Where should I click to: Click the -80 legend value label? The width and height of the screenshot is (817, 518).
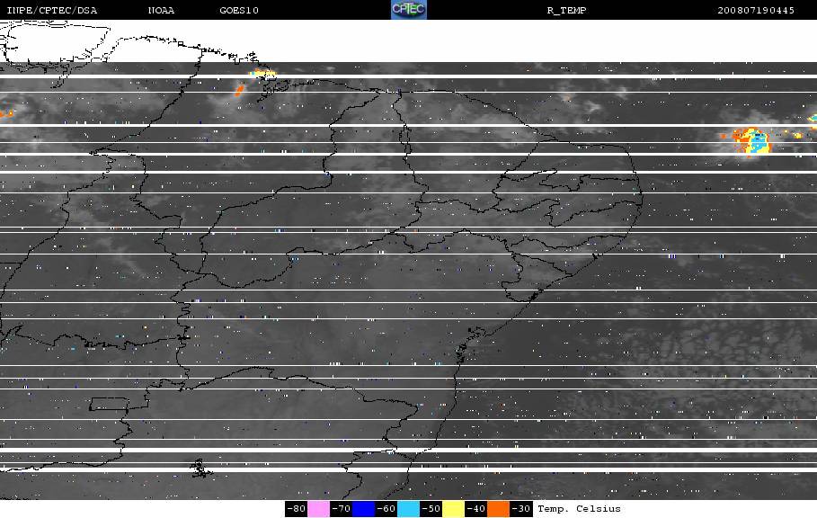[296, 509]
